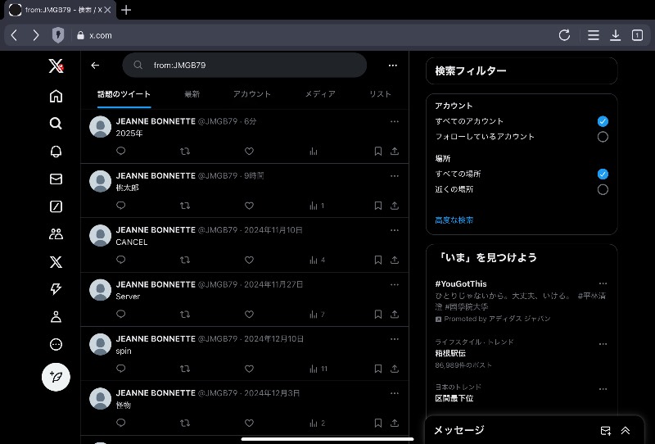Click the browser shield icon
655x444 pixels.
[x=58, y=35]
